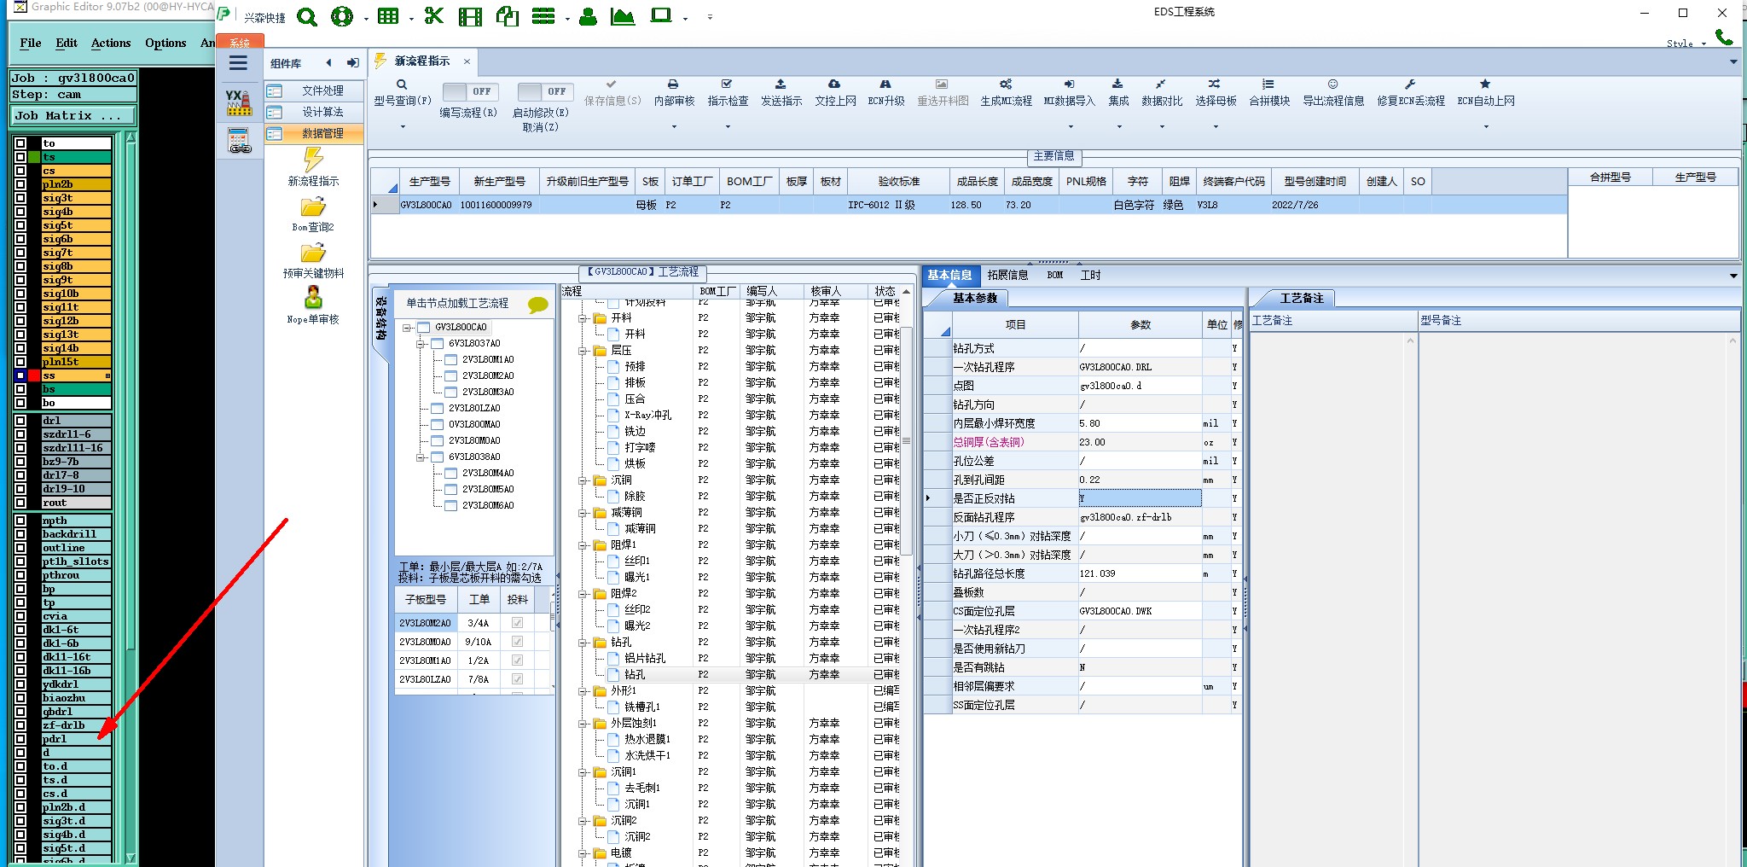1747x867 pixels.
Task: Click the 选择母板 toolbar button
Action: (x=1216, y=93)
